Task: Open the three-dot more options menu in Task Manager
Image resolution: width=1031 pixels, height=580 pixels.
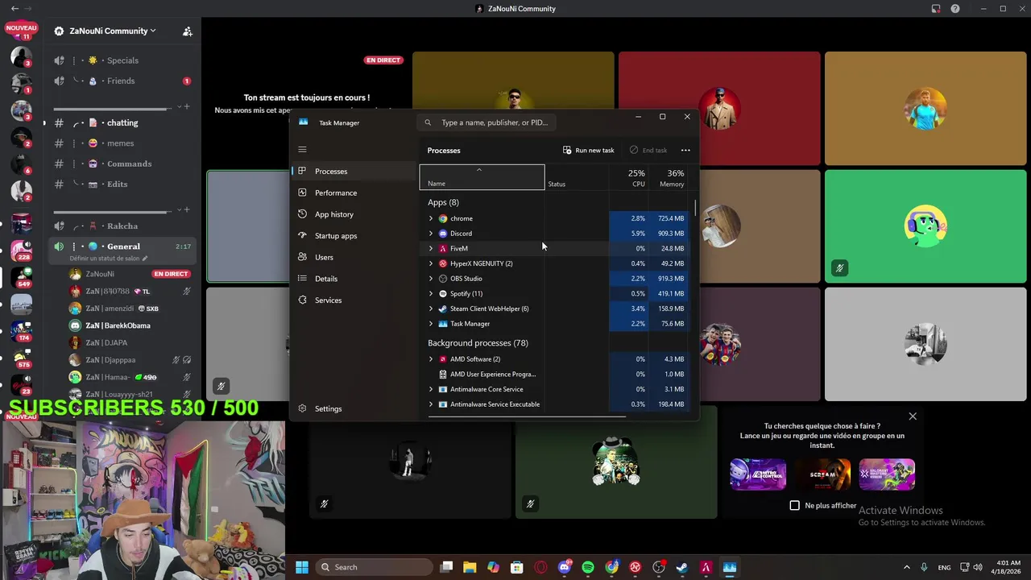Action: point(685,150)
